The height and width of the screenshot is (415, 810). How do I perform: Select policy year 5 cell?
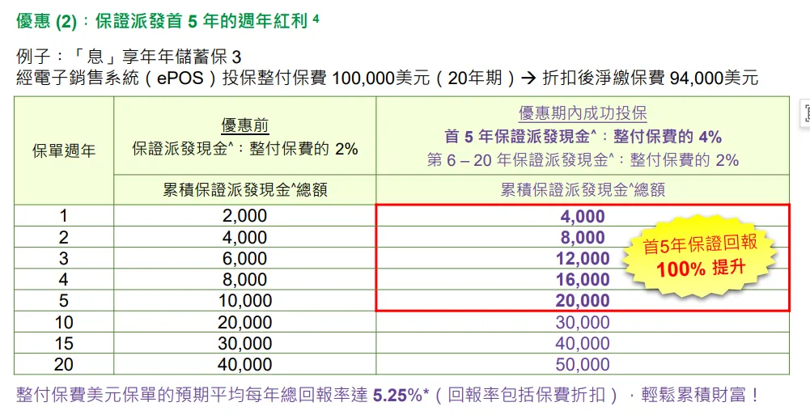[64, 300]
